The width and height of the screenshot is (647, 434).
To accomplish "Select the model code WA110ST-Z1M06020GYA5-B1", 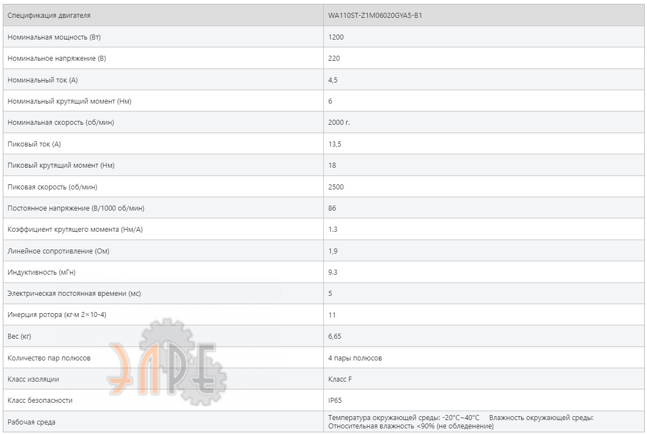I will click(x=375, y=15).
